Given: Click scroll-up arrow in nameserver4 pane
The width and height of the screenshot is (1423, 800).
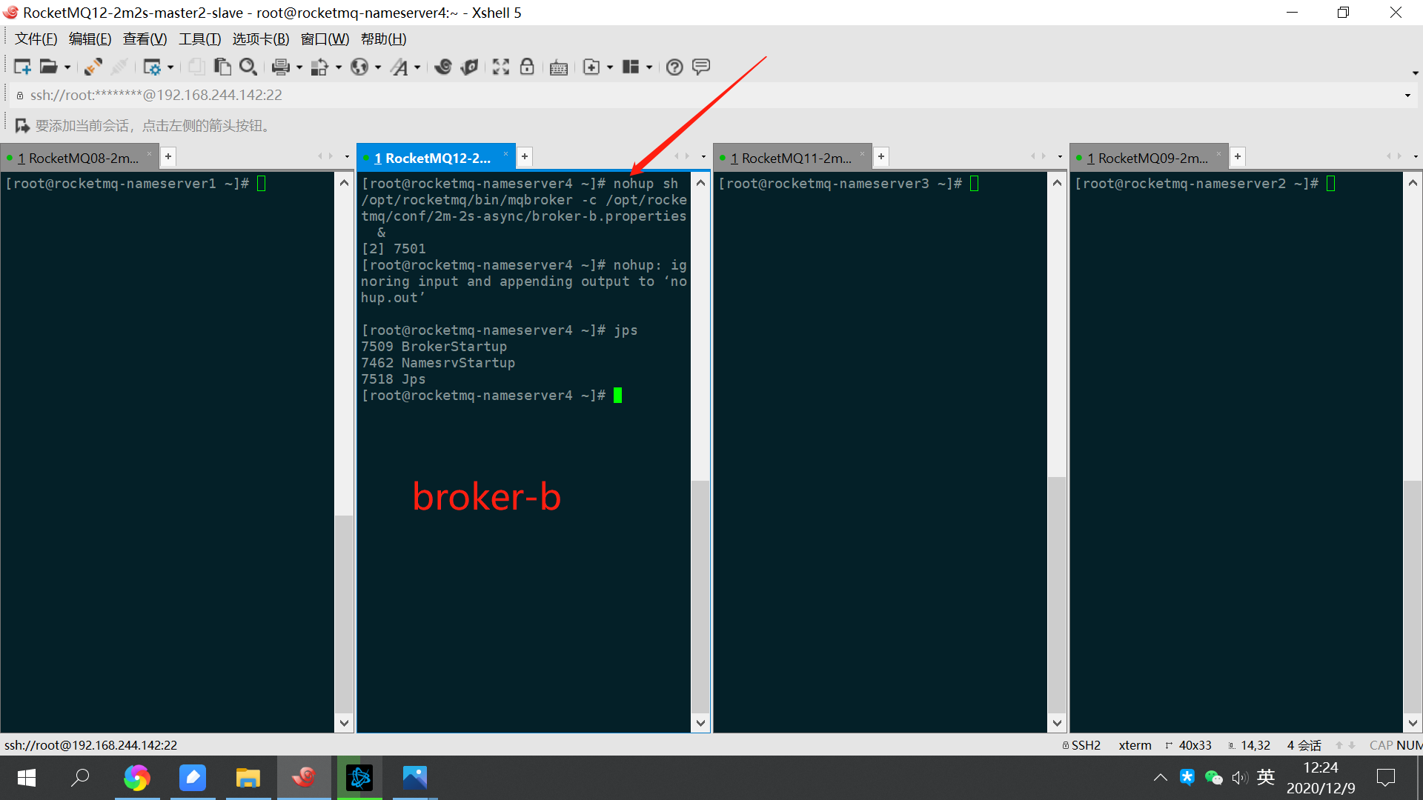Looking at the screenshot, I should pyautogui.click(x=700, y=182).
